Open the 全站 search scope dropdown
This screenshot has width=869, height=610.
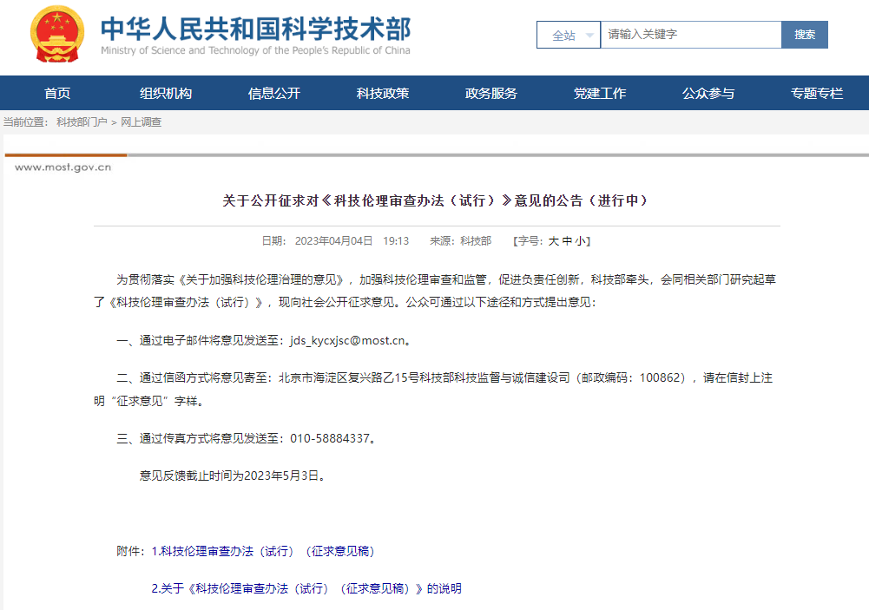[568, 36]
